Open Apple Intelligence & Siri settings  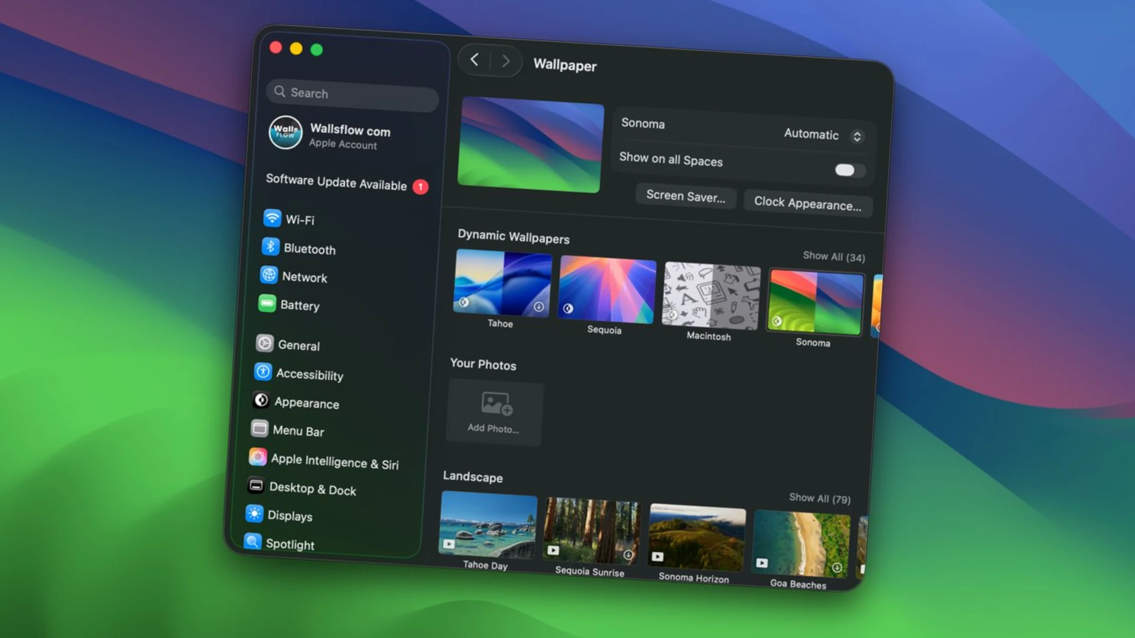[336, 463]
